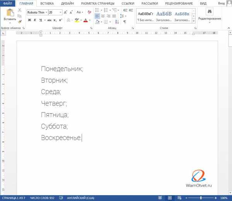Click the shading paint bucket icon
This screenshot has width=232, height=201.
click(x=97, y=22)
